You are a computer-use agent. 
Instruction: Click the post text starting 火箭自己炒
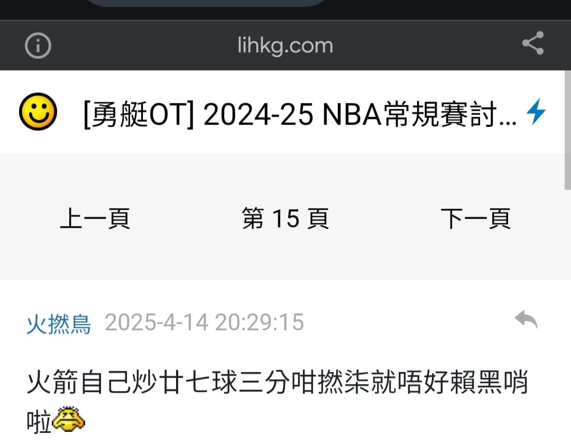point(277,401)
